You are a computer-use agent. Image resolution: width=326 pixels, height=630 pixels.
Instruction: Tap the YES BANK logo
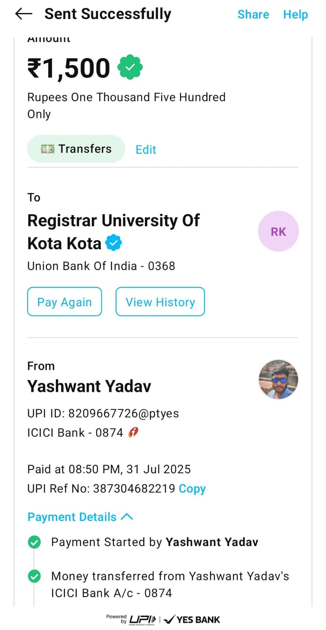192,620
